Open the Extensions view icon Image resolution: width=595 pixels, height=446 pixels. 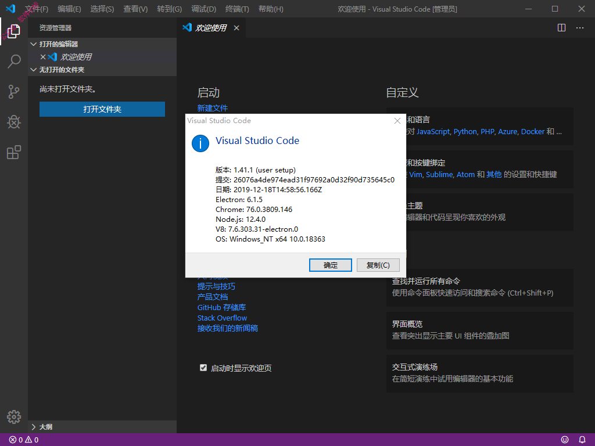(x=14, y=153)
